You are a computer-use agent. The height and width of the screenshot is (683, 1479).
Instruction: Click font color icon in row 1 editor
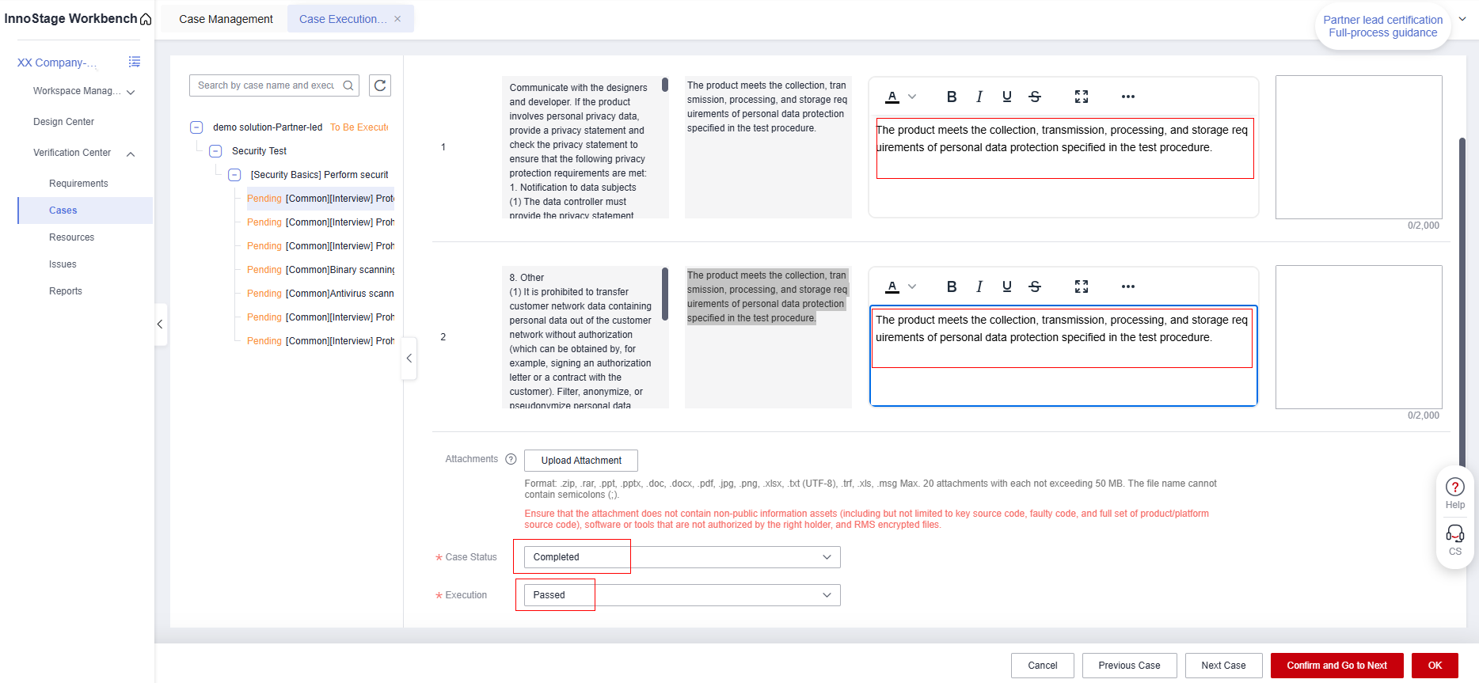(x=892, y=97)
